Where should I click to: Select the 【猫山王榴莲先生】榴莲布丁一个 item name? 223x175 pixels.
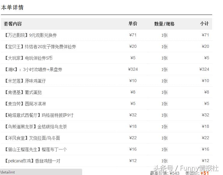[36, 149]
